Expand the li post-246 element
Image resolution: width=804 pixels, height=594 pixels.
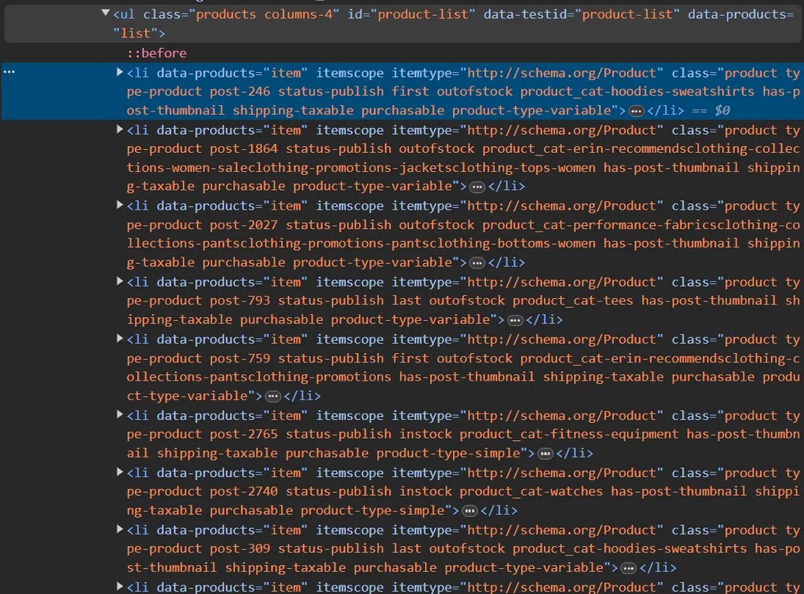pyautogui.click(x=120, y=72)
